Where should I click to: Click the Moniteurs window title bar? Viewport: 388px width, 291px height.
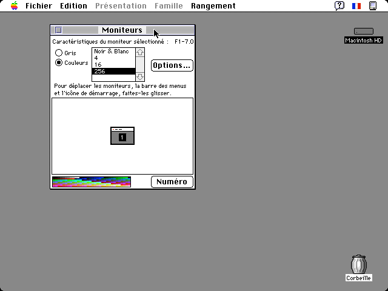pos(122,30)
